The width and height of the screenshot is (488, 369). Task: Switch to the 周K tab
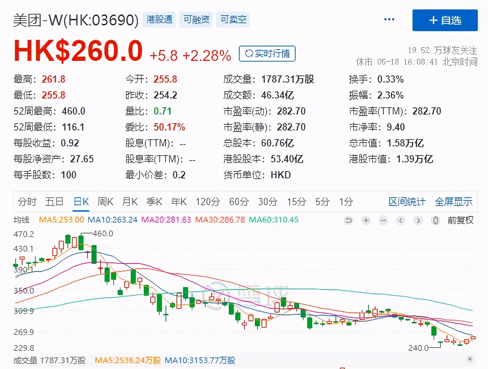[106, 202]
